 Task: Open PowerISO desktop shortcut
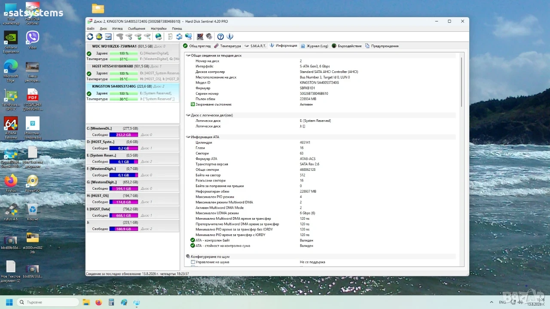pos(33,183)
